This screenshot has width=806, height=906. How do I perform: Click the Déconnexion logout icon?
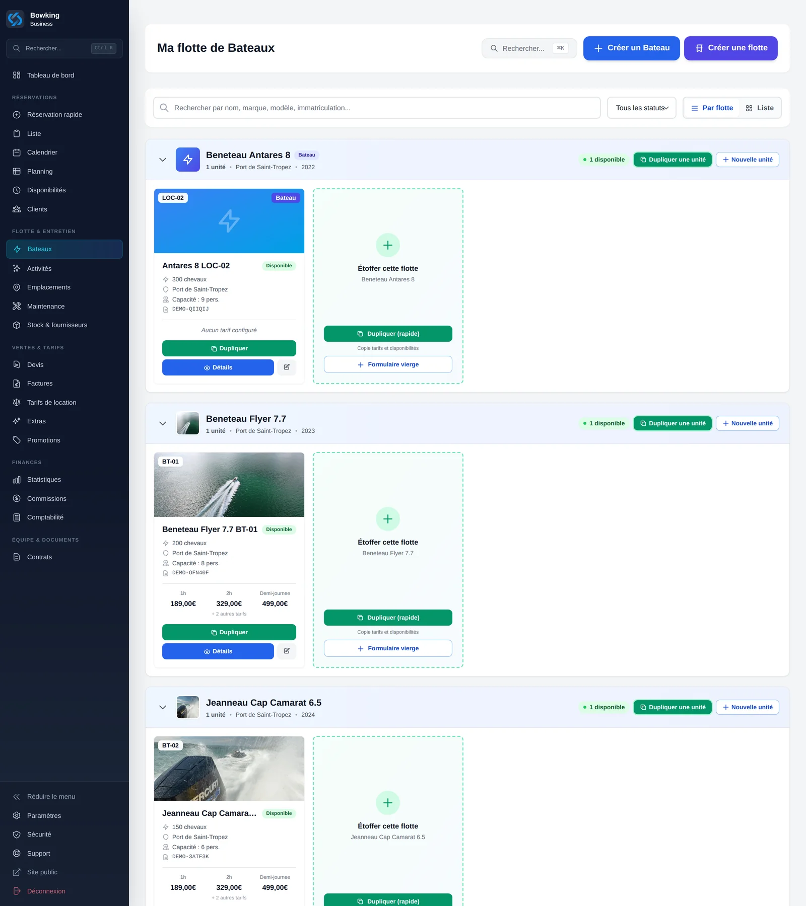[17, 891]
